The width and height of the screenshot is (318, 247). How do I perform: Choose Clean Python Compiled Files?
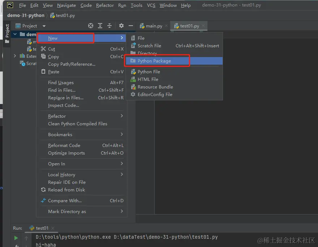(x=82, y=124)
